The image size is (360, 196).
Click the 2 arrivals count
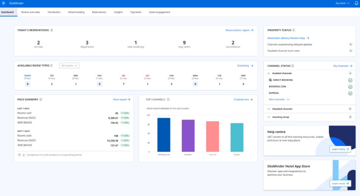point(38,43)
